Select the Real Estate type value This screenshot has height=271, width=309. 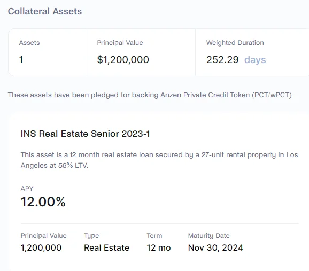click(x=106, y=247)
